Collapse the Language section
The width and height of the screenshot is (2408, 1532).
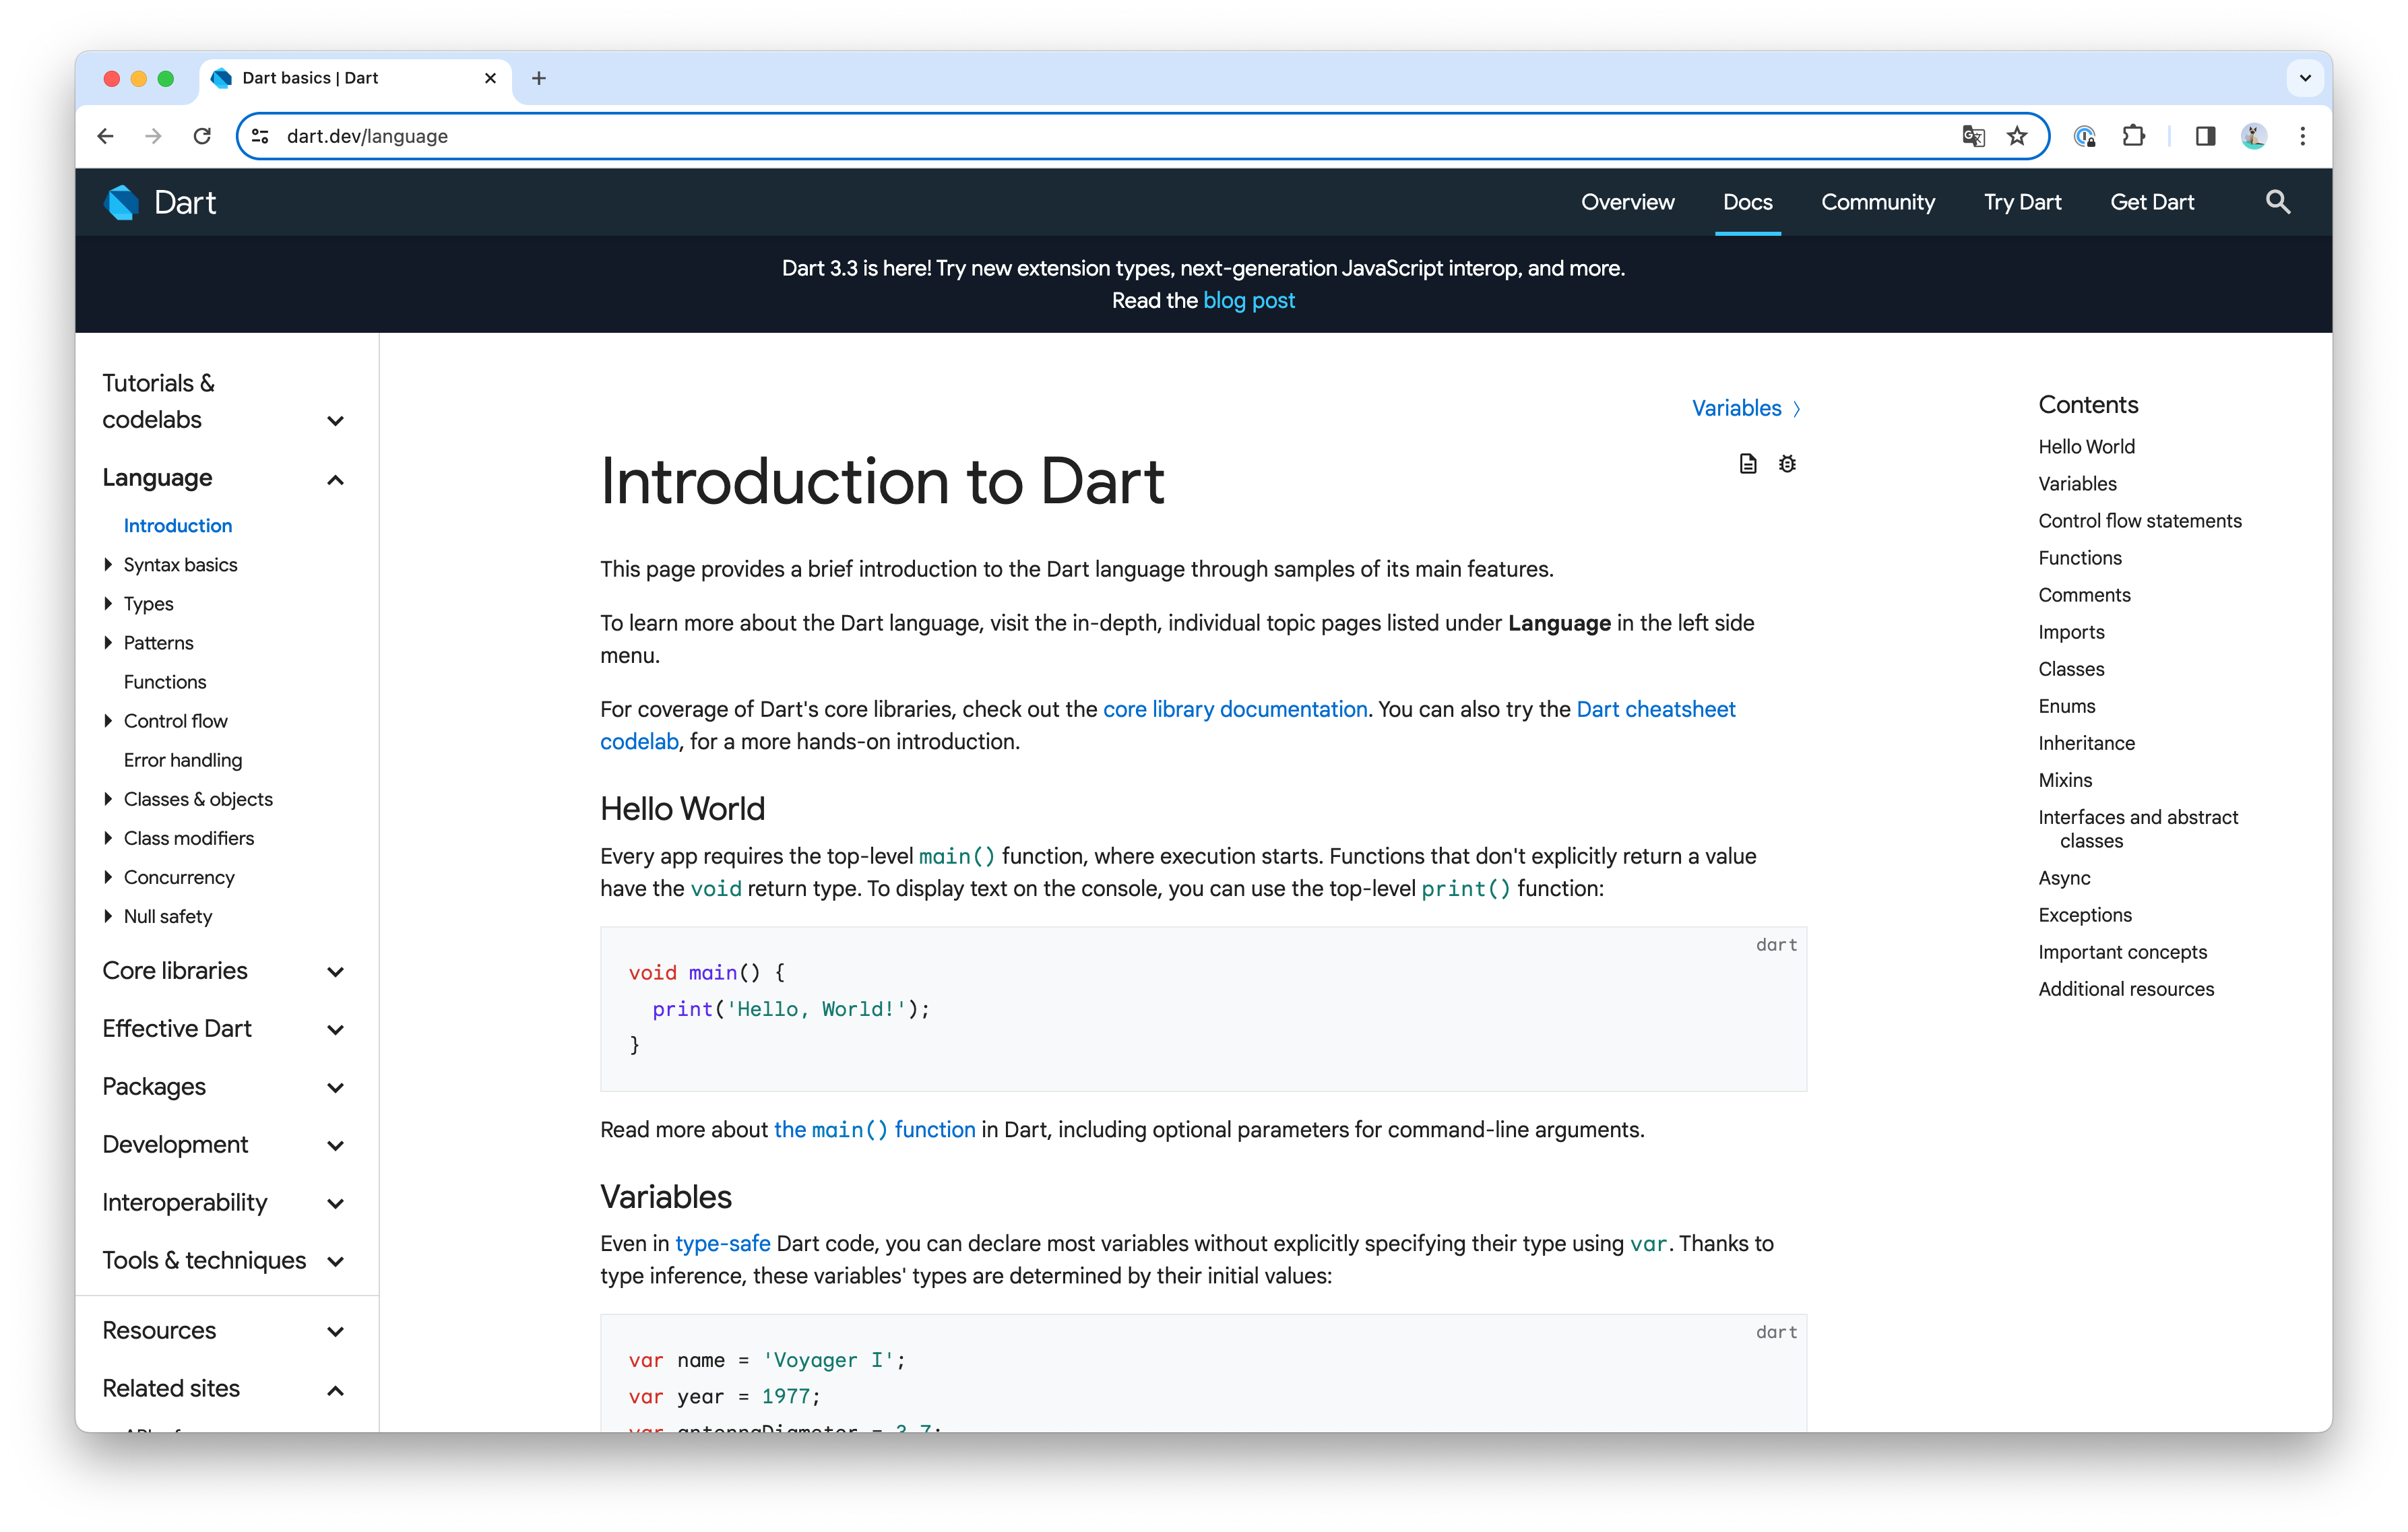pos(224,478)
